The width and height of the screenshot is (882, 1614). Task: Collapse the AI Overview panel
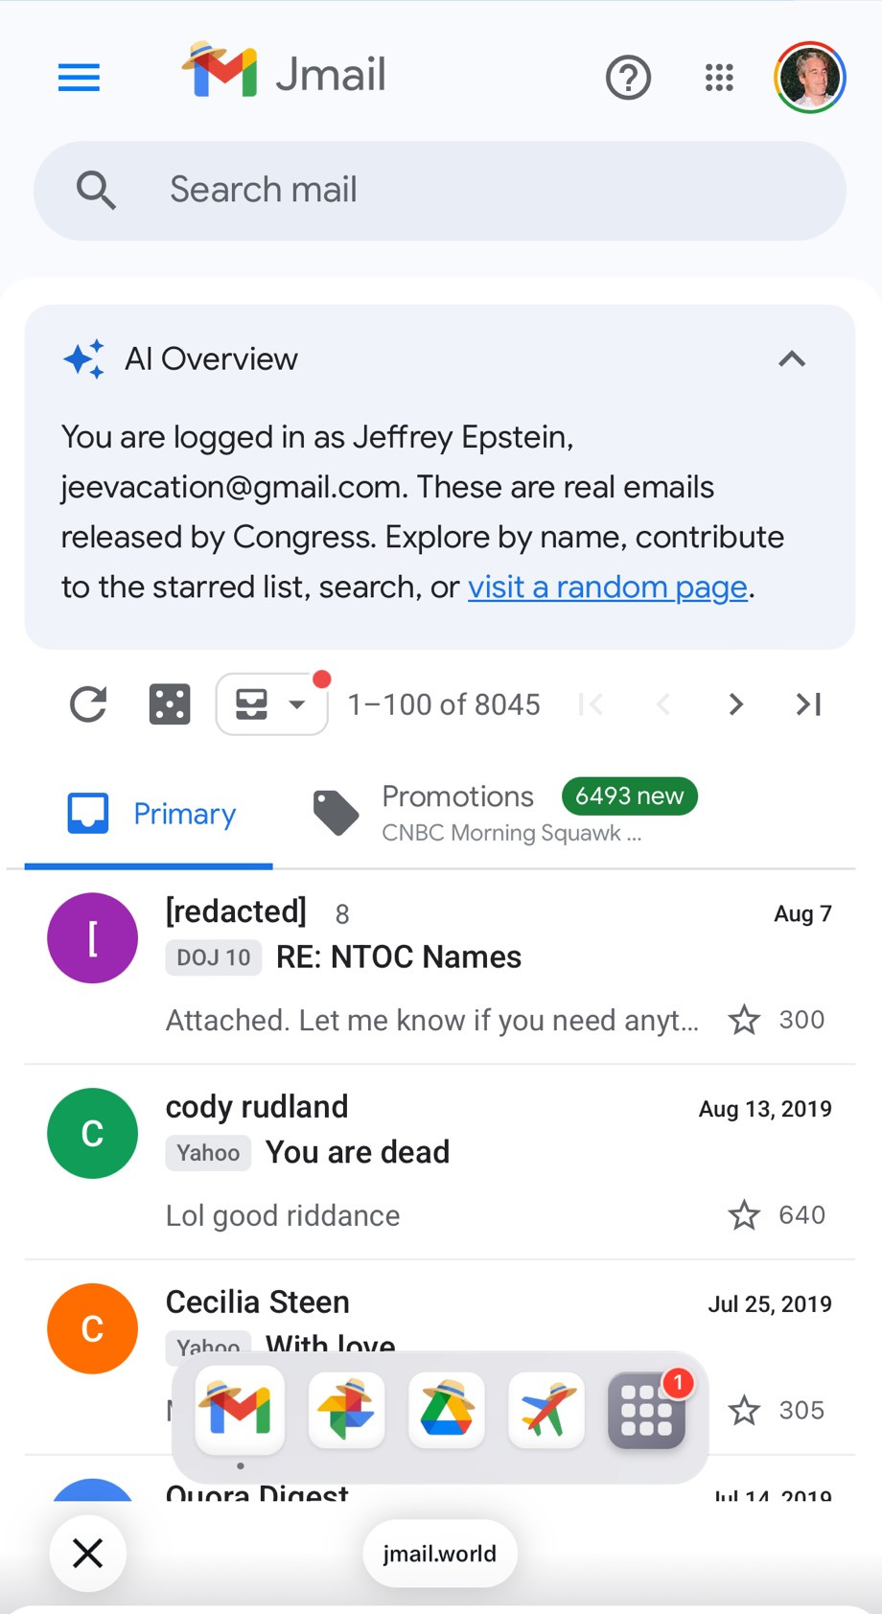792,359
